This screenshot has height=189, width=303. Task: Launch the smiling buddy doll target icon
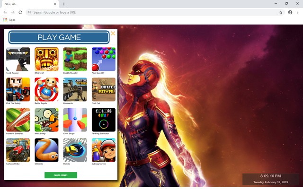46,89
